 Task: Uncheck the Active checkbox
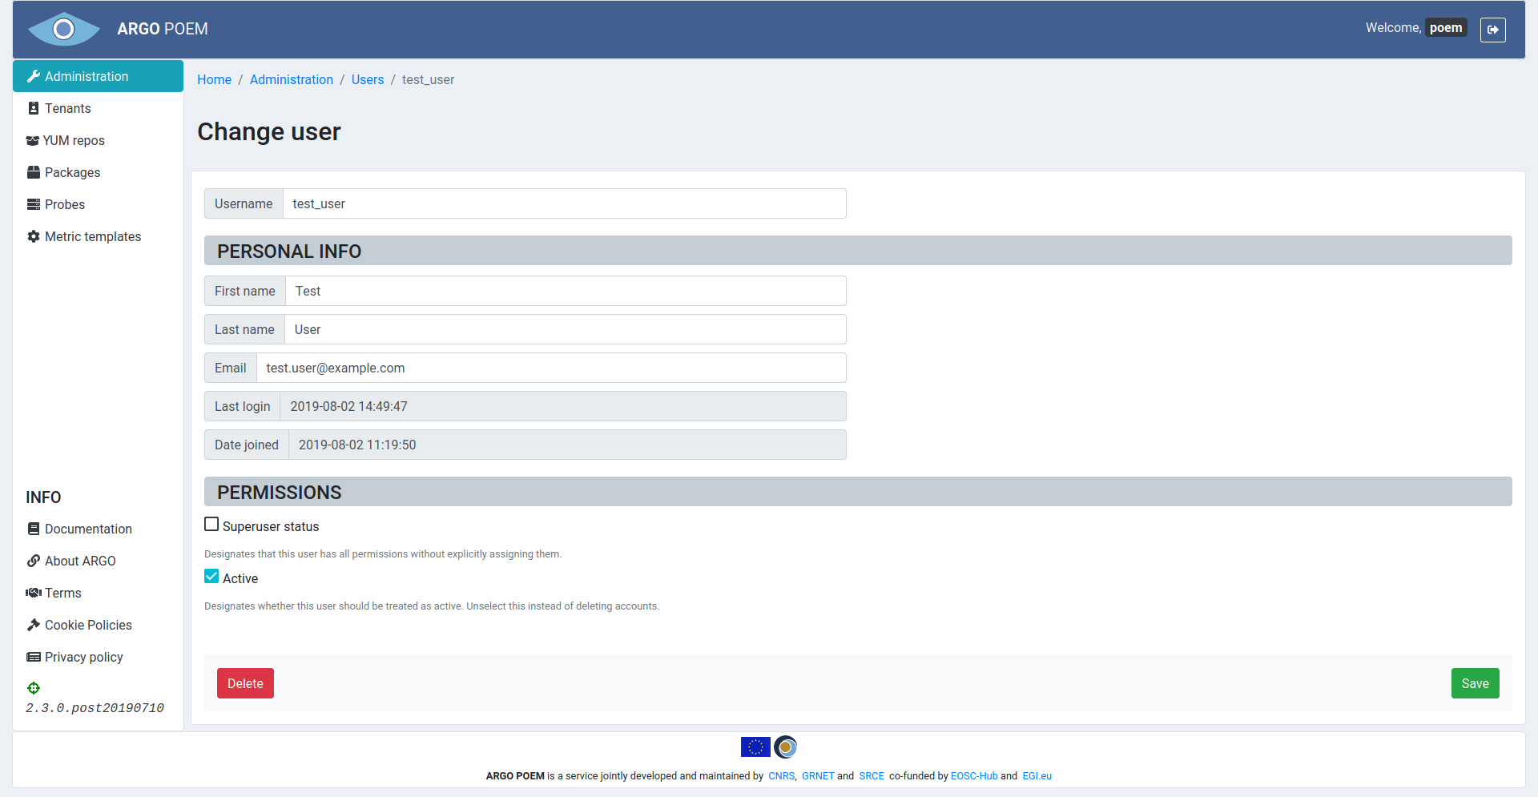point(211,575)
